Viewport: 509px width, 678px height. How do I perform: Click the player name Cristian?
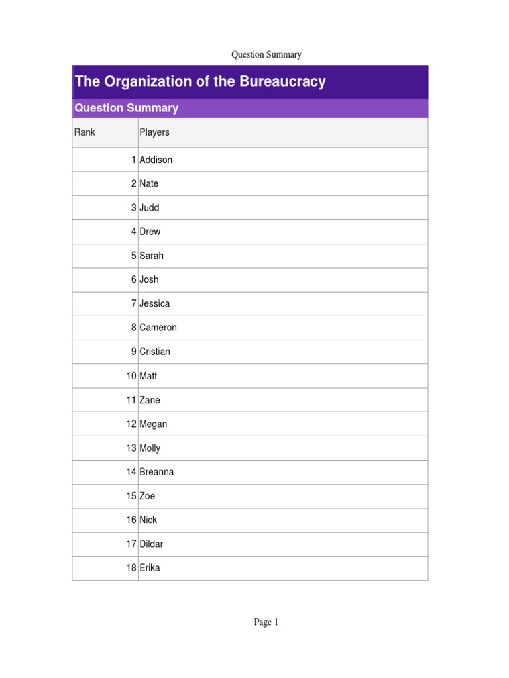[154, 352]
